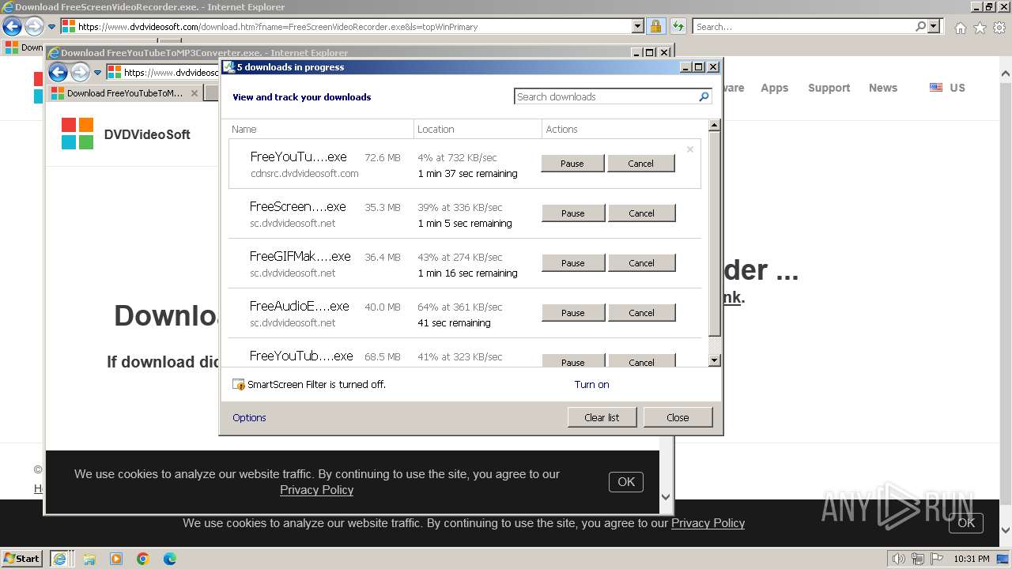The width and height of the screenshot is (1012, 569).
Task: Open the US language selector
Action: click(x=947, y=88)
